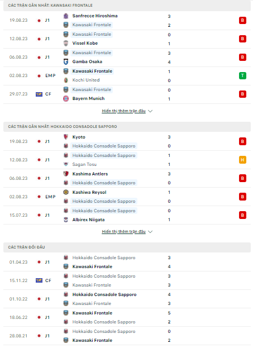
Task: Click the CF flag icon for 15.11.22
Action: click(x=39, y=280)
